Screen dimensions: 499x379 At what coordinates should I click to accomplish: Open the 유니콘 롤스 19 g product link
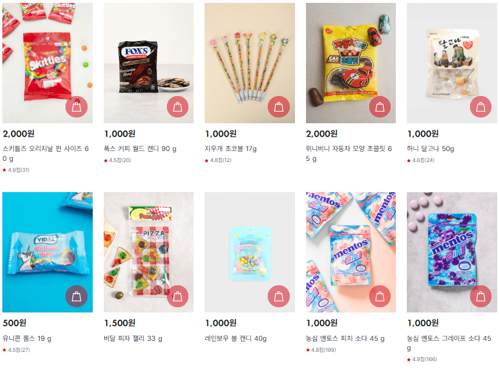pos(27,338)
